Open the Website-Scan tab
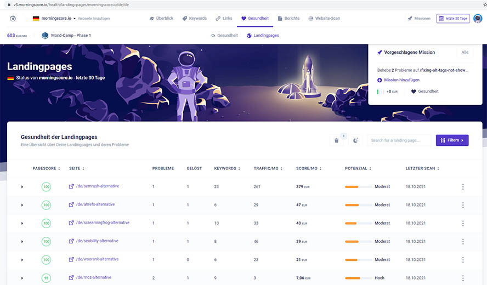487x285 pixels. pyautogui.click(x=324, y=18)
